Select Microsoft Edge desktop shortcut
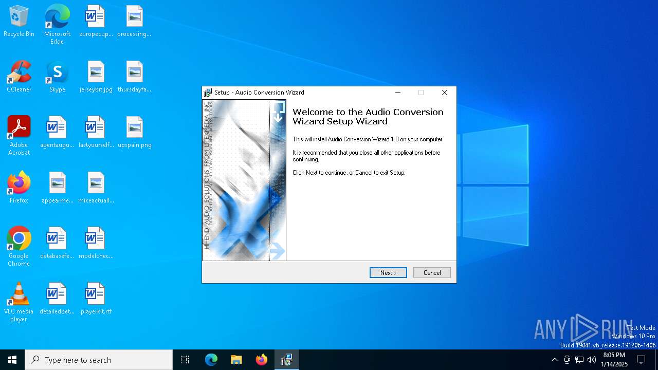Viewport: 658px width, 370px height. click(x=57, y=25)
